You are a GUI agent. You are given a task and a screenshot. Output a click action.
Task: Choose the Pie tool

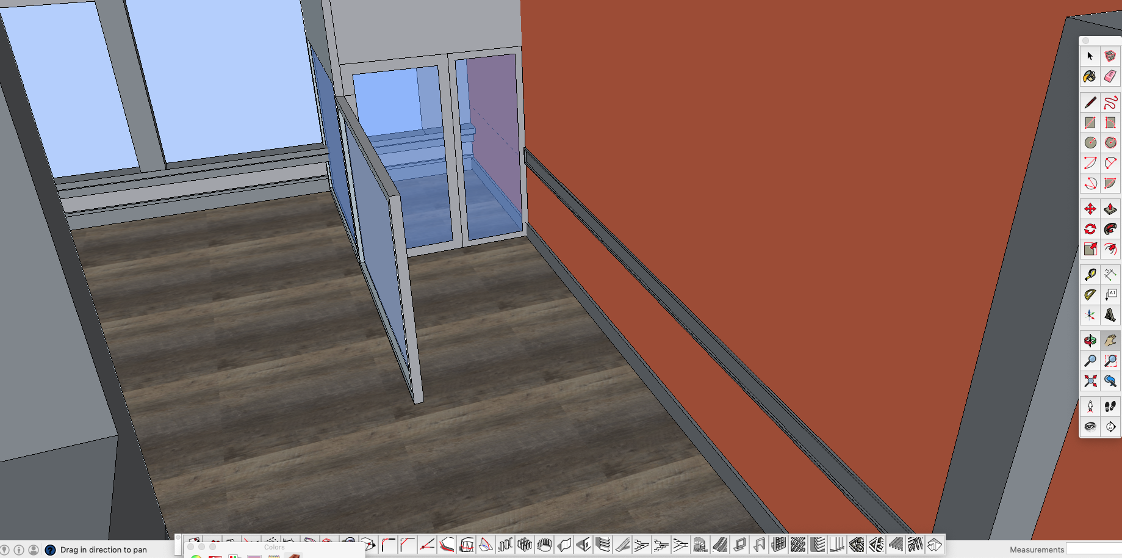(x=1110, y=183)
